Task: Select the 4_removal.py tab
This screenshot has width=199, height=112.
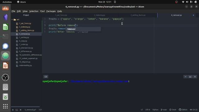Action: point(176,15)
